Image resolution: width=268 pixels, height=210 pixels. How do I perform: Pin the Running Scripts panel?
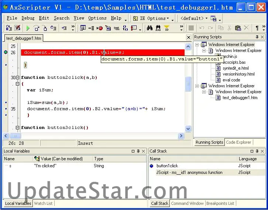tap(257, 37)
